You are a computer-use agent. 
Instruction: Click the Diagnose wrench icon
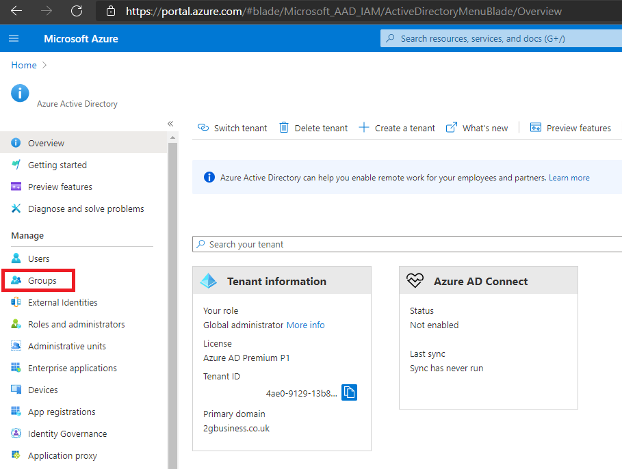click(x=16, y=208)
